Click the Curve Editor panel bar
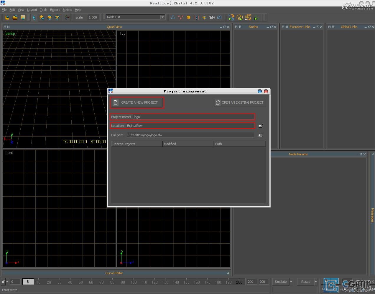This screenshot has width=375, height=294. (x=116, y=273)
